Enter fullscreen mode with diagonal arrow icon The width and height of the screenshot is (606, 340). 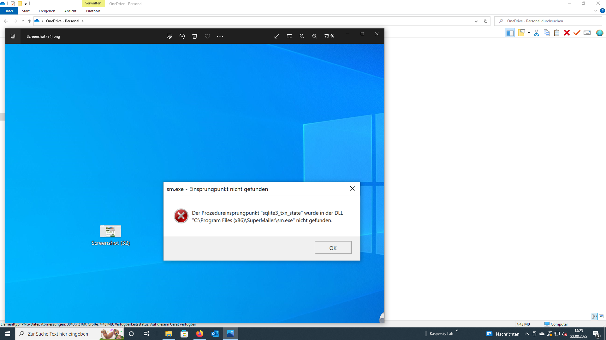tap(277, 36)
